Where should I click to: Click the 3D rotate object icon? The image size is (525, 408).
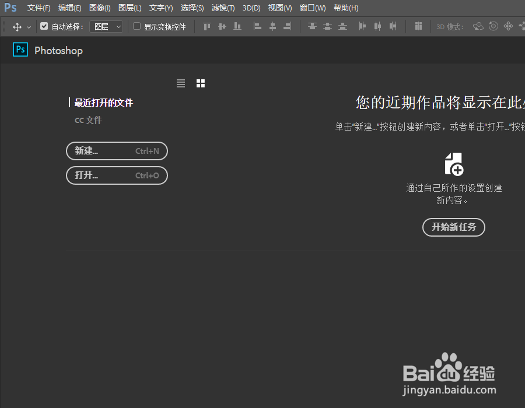[478, 26]
